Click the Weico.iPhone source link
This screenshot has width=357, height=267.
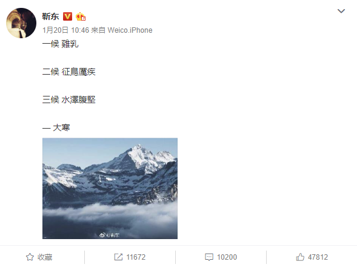pos(130,30)
